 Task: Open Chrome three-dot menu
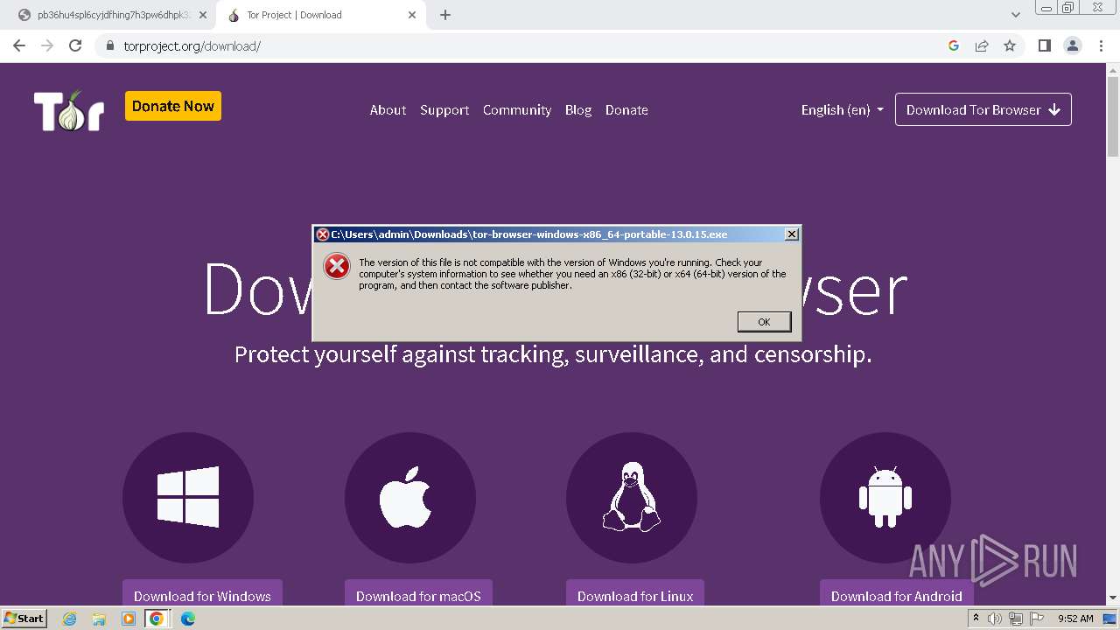[x=1102, y=45]
